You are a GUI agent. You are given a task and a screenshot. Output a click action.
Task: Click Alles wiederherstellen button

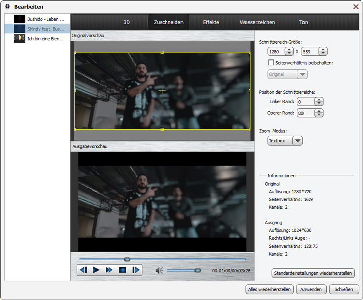[269, 289]
